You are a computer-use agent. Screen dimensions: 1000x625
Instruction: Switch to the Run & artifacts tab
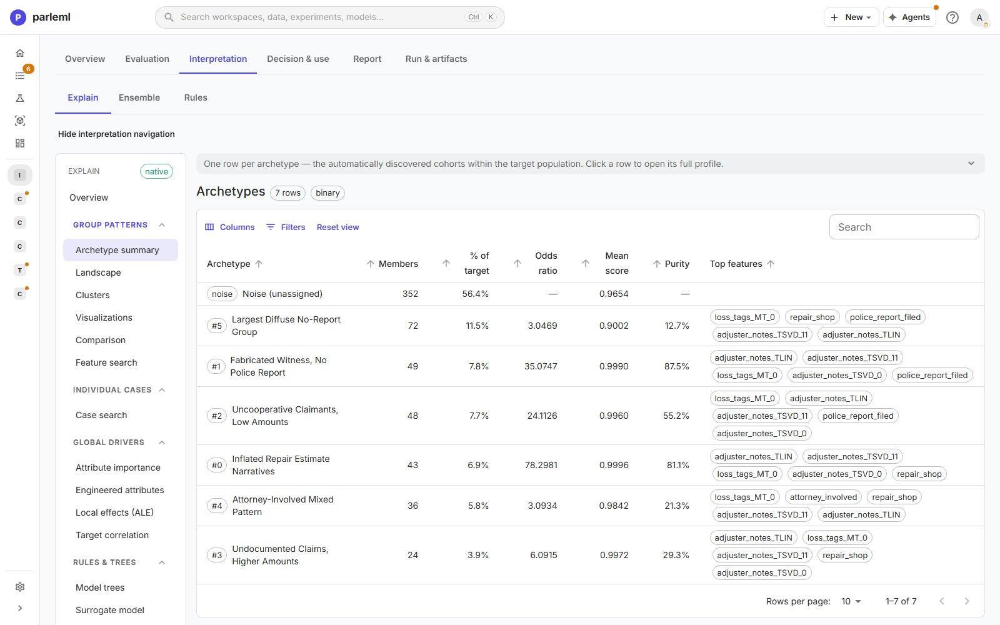[x=436, y=59]
